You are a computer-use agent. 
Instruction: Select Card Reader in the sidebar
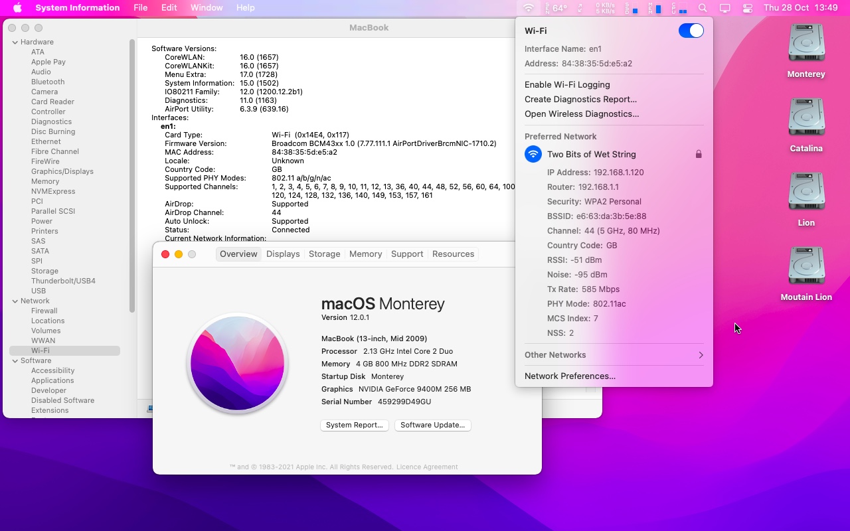click(52, 102)
